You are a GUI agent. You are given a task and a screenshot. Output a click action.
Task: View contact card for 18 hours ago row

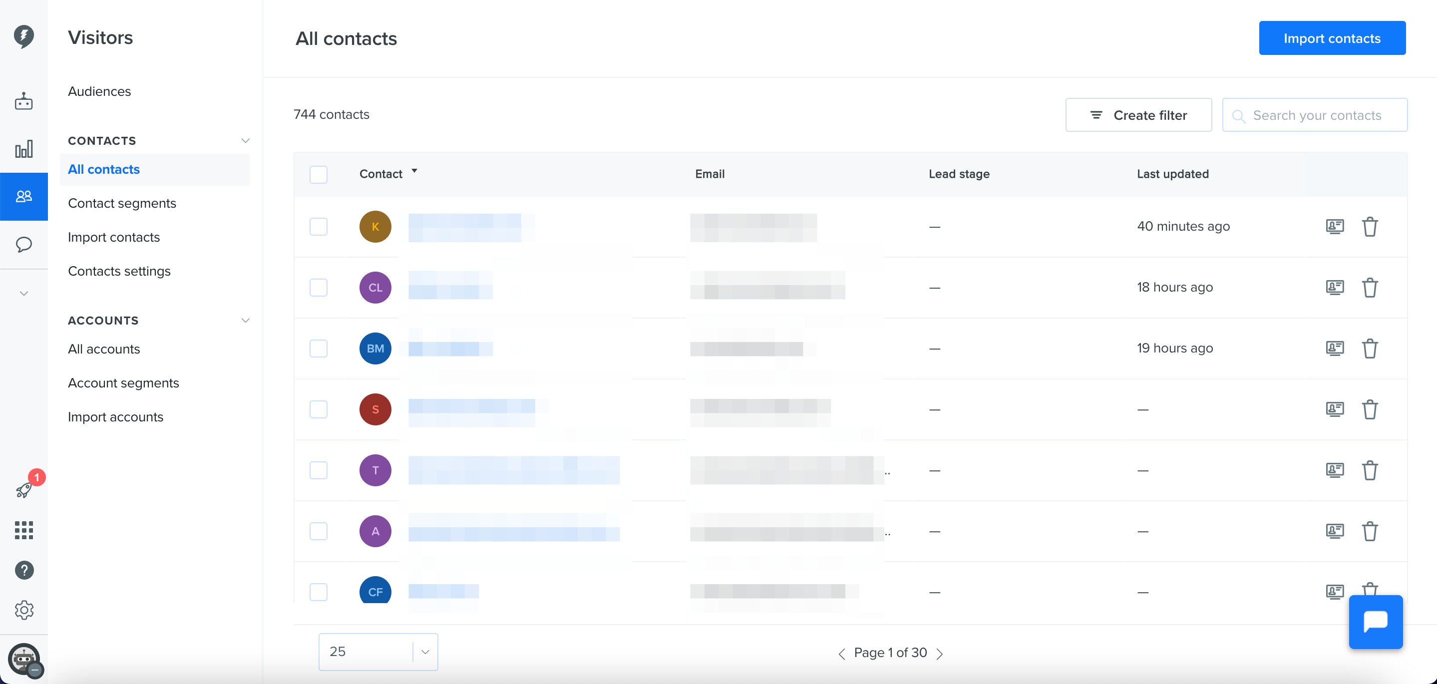click(1335, 287)
